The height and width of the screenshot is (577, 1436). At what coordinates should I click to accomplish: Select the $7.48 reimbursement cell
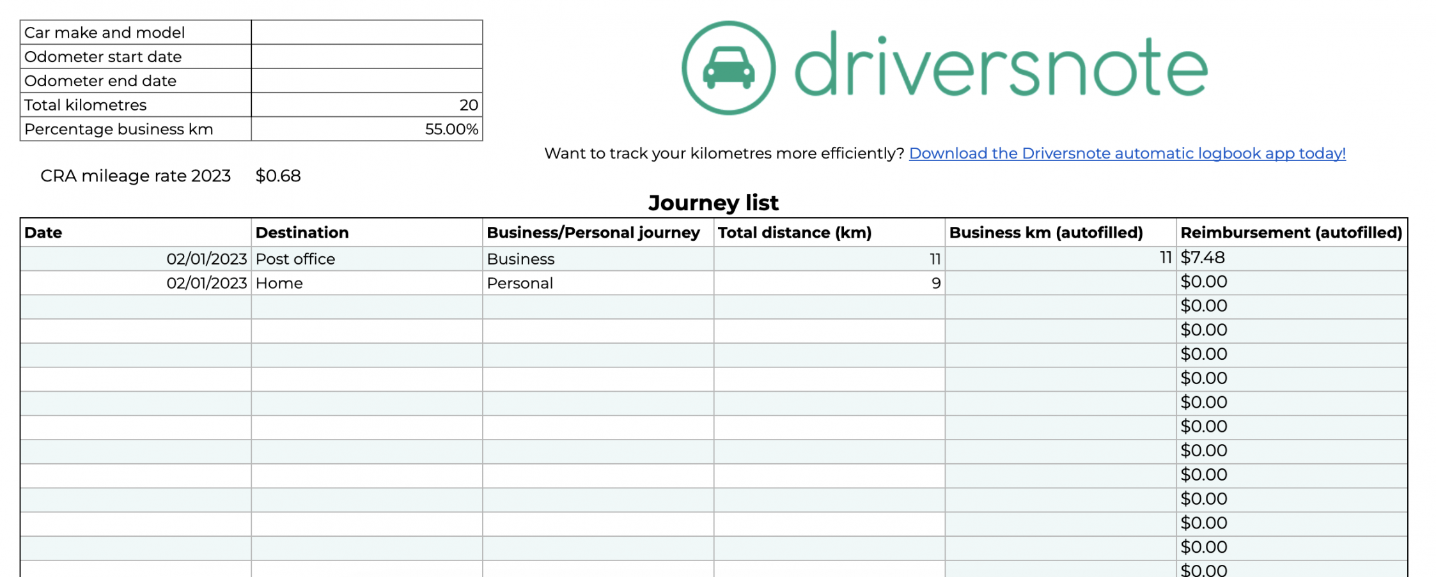[1292, 259]
